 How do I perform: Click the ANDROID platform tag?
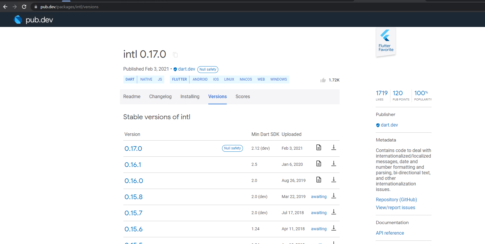tap(200, 79)
